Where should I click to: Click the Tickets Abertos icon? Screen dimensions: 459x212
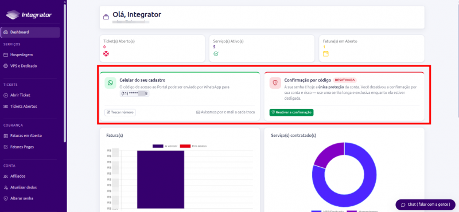coord(6,107)
